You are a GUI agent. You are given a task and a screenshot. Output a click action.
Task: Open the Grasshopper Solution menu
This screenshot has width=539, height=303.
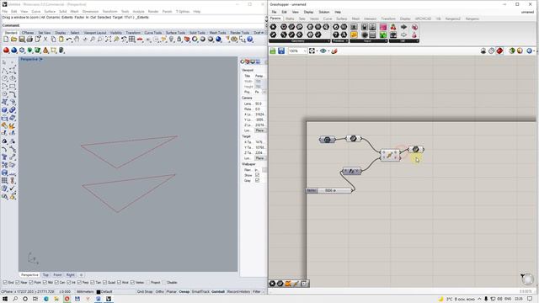(x=323, y=12)
